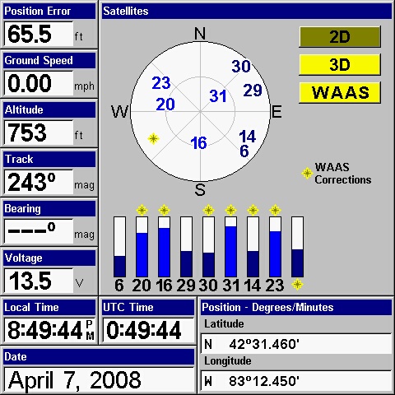The height and width of the screenshot is (395, 395).
Task: Click satellite 29 in the sky plot
Action: click(253, 91)
